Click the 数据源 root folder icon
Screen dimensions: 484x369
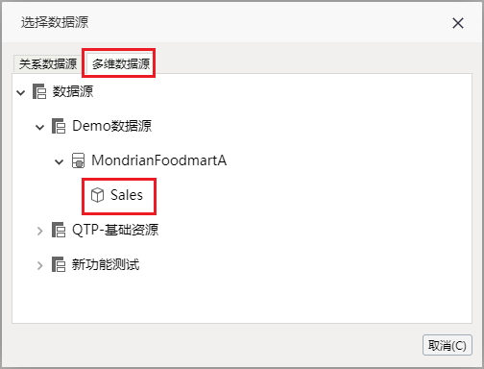tap(39, 91)
